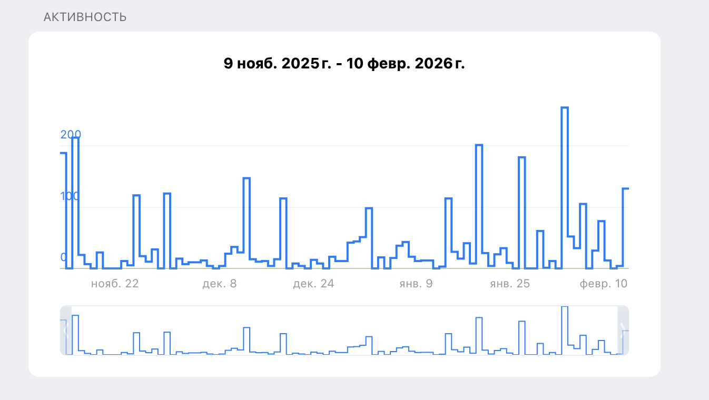This screenshot has width=709, height=400.
Task: Click the февр. 10 date label
Action: 604,284
